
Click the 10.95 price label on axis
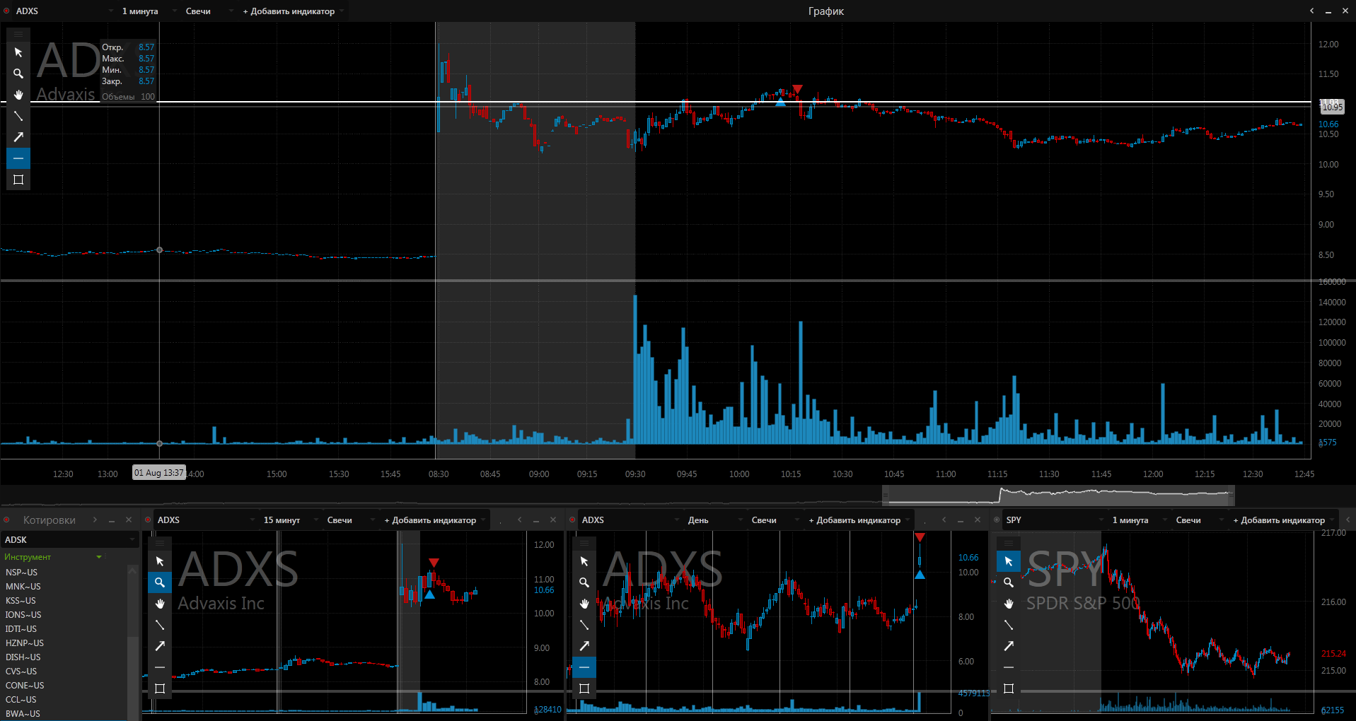pyautogui.click(x=1332, y=107)
